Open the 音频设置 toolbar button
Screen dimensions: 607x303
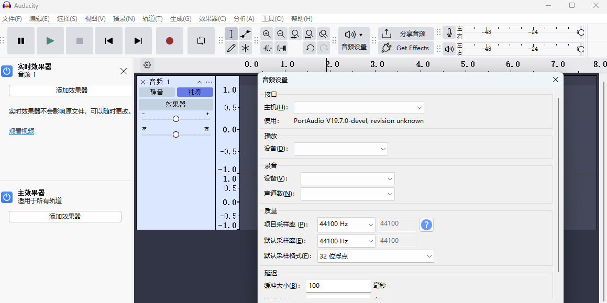(x=354, y=41)
